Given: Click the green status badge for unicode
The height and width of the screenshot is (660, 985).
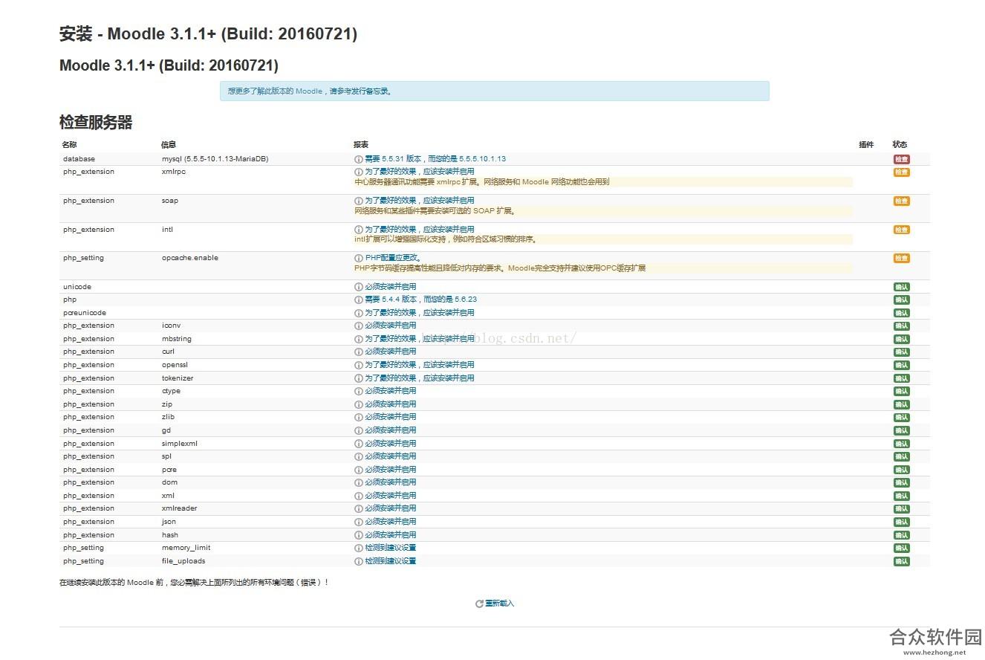Looking at the screenshot, I should tap(901, 287).
